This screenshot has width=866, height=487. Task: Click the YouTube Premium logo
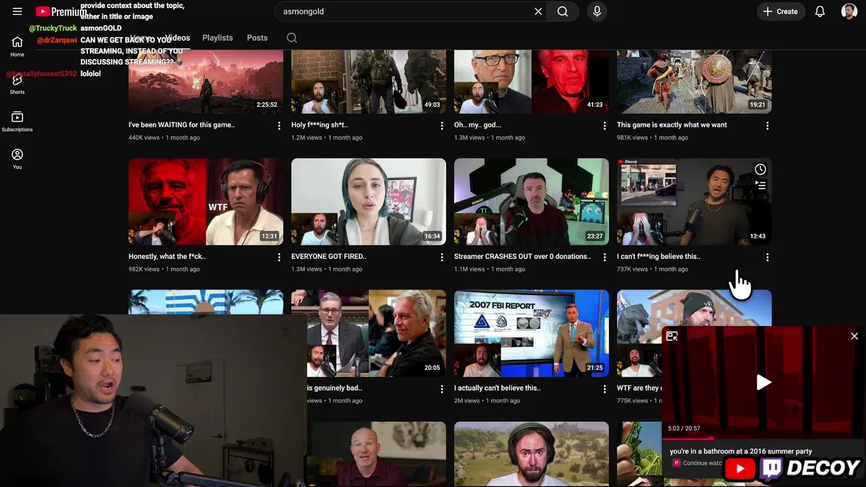click(x=61, y=11)
